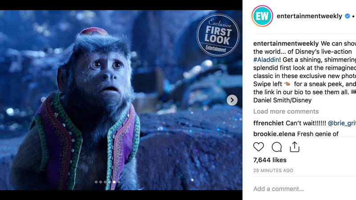Open the EW profile avatar
This screenshot has height=200, width=356.
[262, 16]
